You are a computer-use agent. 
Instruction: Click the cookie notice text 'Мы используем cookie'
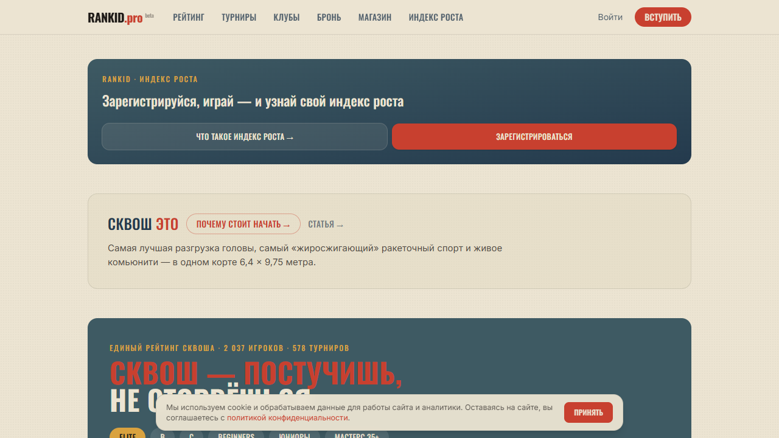point(360,412)
